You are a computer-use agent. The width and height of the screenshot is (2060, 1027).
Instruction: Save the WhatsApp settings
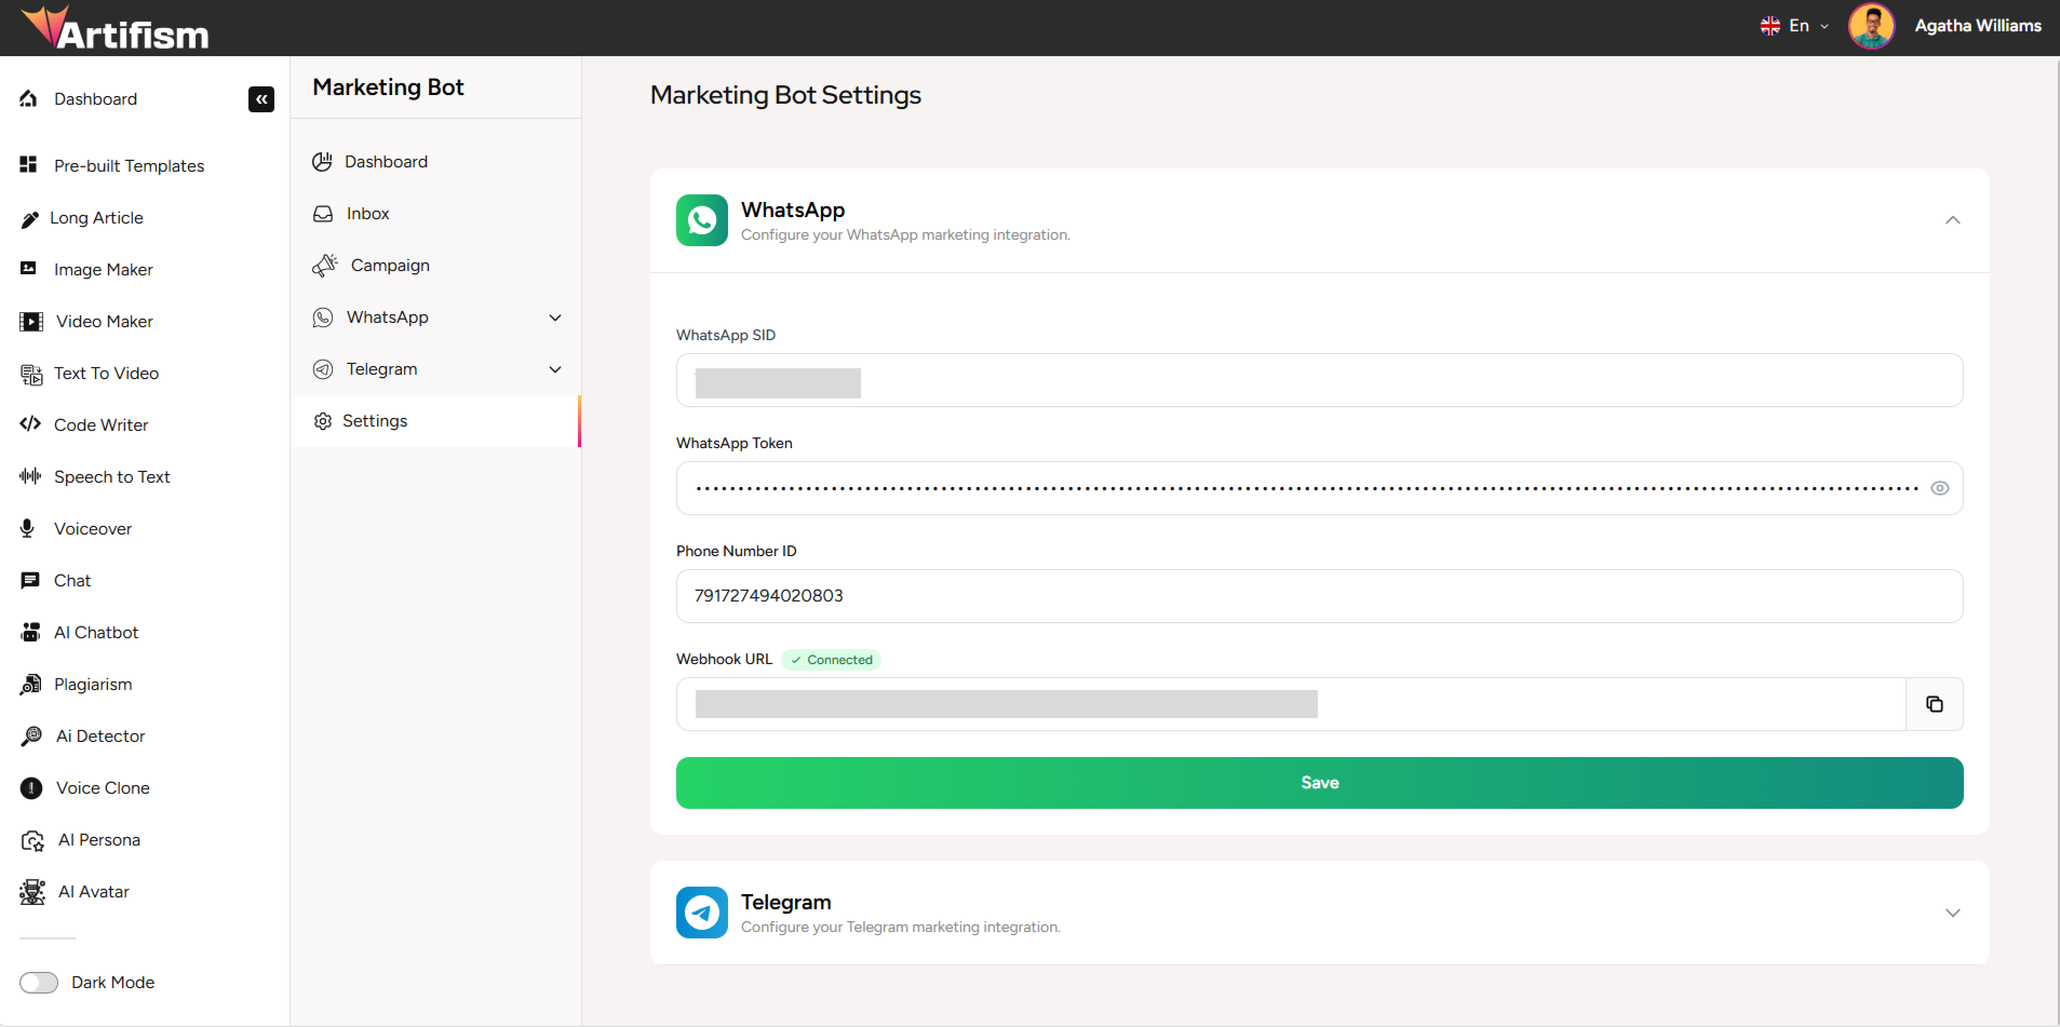tap(1318, 782)
